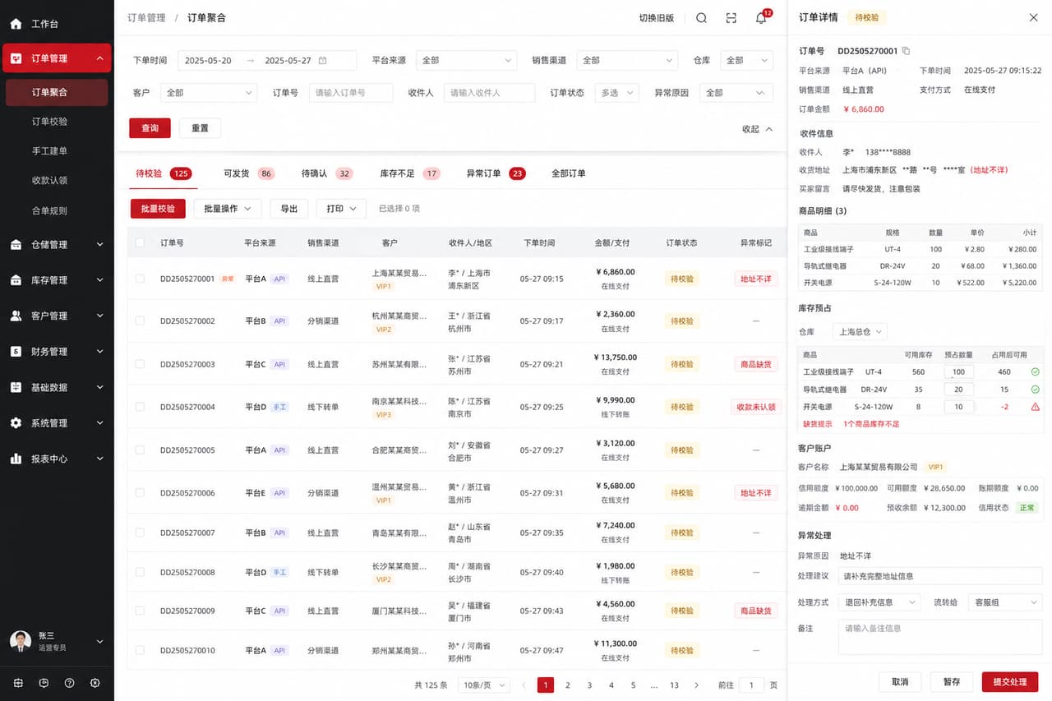
Task: Open the 流转给 客服组 dropdown
Action: coord(1005,602)
